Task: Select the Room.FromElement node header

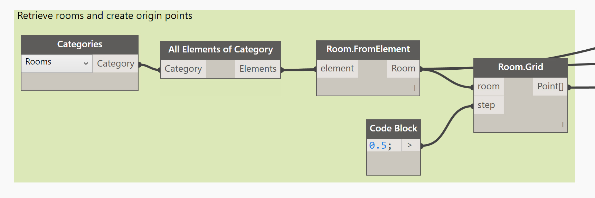Action: click(368, 50)
